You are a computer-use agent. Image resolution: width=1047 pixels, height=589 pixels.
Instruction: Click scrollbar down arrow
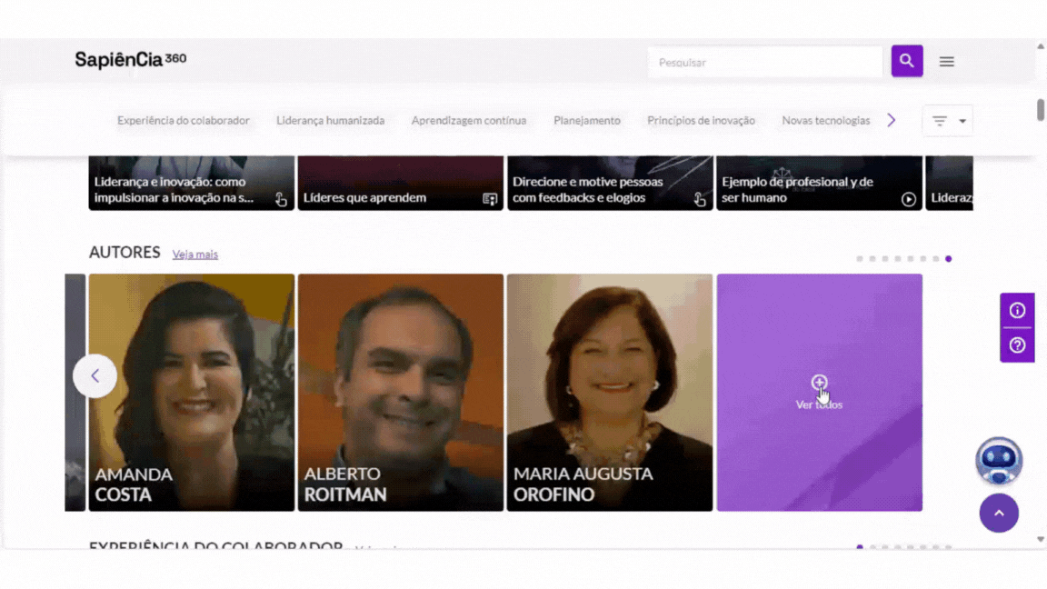[x=1041, y=539]
